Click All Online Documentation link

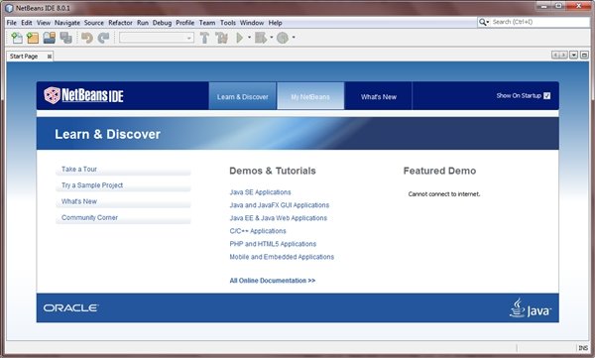273,281
